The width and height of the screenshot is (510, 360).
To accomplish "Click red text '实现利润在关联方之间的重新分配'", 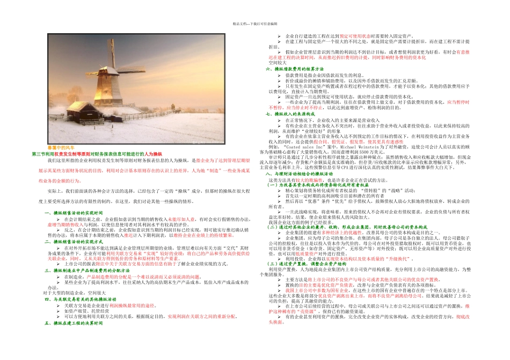I will click(x=201, y=317).
